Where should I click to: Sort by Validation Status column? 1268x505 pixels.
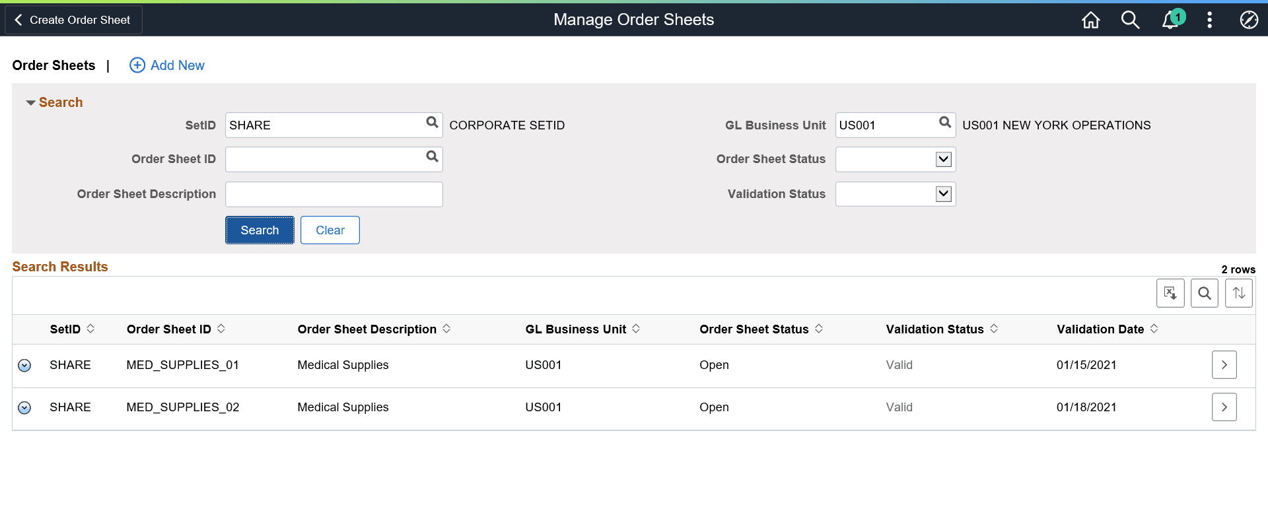coord(994,329)
